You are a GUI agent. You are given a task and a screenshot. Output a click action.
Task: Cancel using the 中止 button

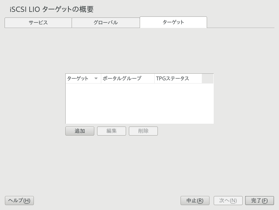[x=195, y=201]
